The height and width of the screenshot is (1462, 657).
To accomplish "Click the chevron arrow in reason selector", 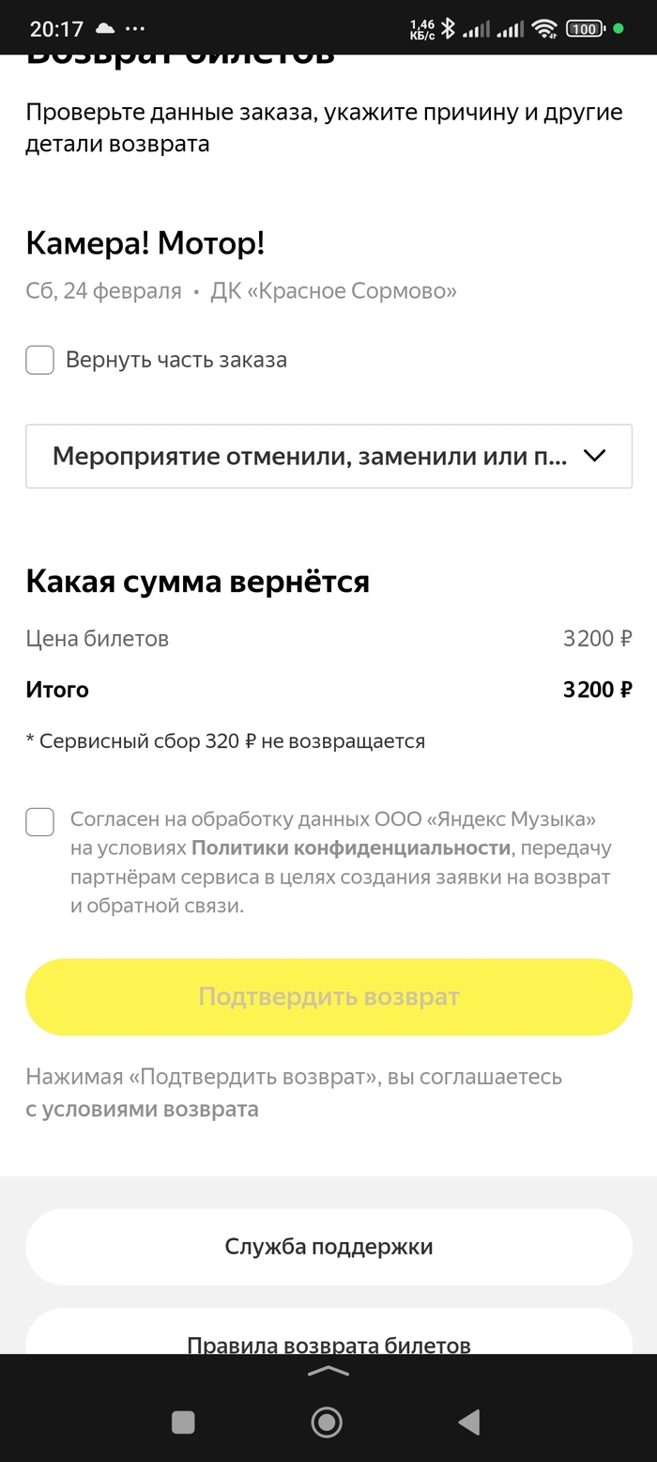I will click(594, 456).
